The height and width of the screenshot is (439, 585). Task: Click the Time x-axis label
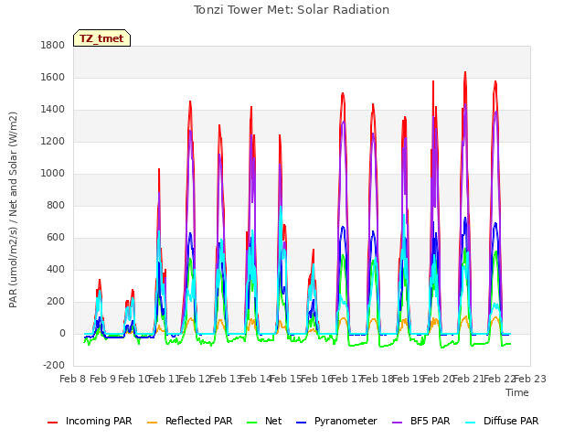click(517, 392)
